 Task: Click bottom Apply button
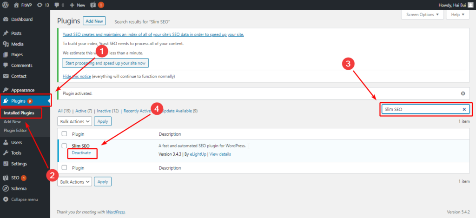tap(103, 182)
